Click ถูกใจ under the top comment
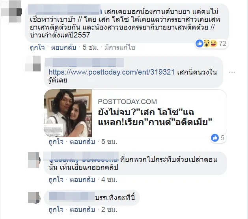The height and width of the screenshot is (219, 248). tap(37, 47)
